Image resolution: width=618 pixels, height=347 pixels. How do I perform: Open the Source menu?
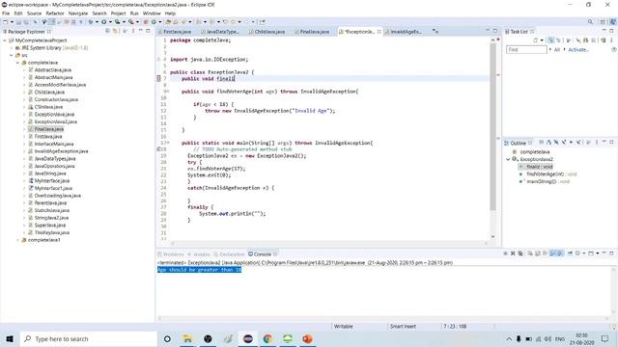[34, 13]
